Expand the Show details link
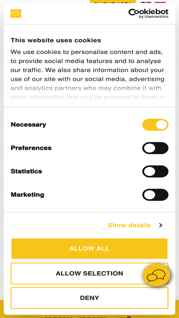 pyautogui.click(x=129, y=226)
